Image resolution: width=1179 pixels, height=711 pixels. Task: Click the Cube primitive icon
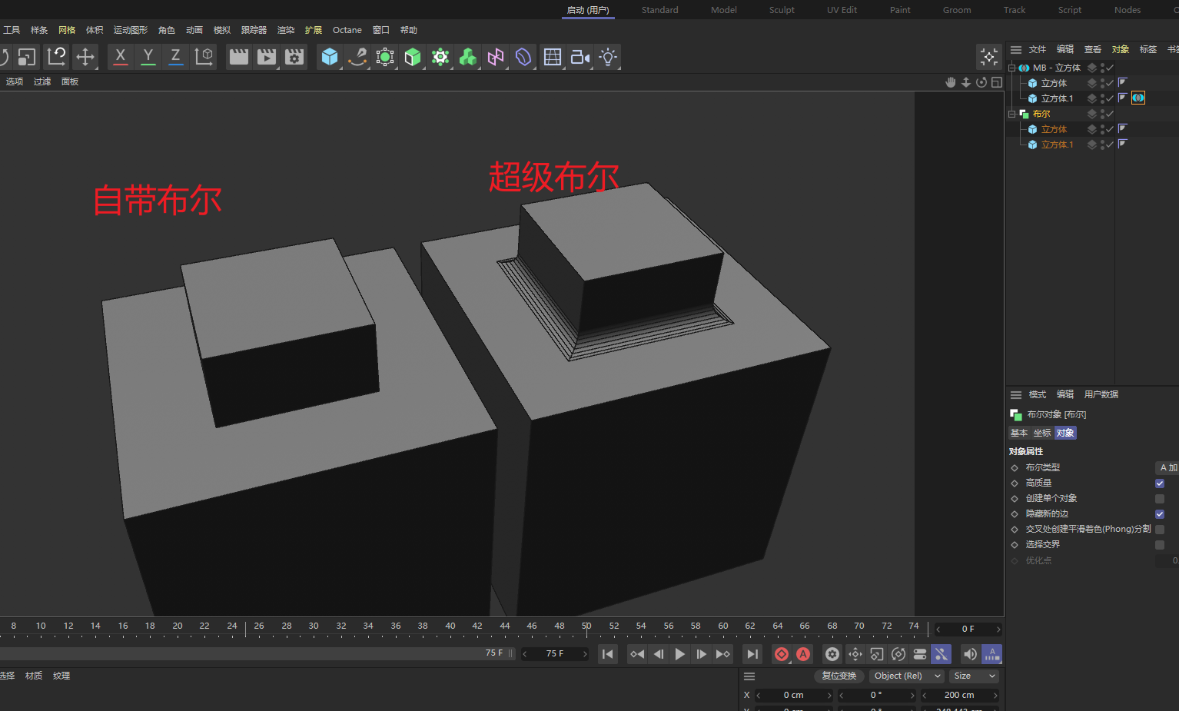coord(330,57)
